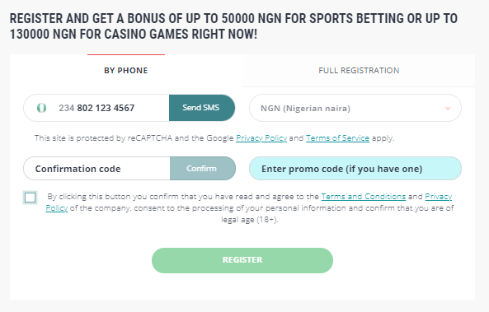
Task: Open Google Privacy Policy link in reCAPTCHA notice
Action: (261, 138)
